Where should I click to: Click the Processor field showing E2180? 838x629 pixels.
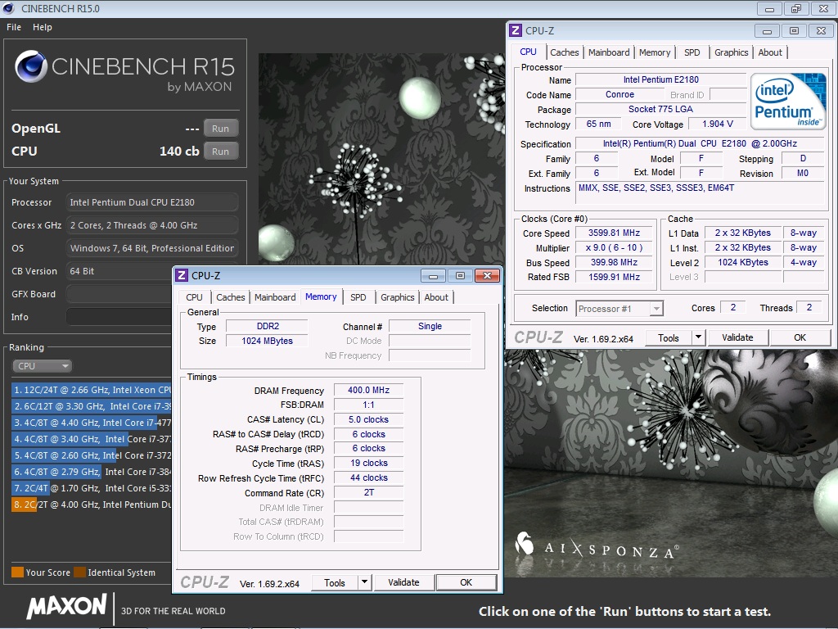(152, 203)
